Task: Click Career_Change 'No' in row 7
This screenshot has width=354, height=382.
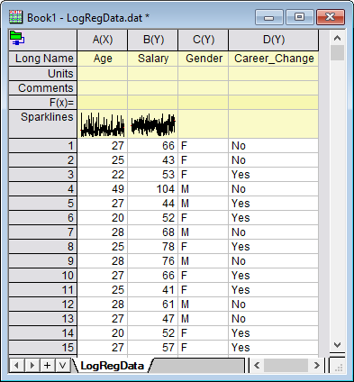Action: coord(274,232)
